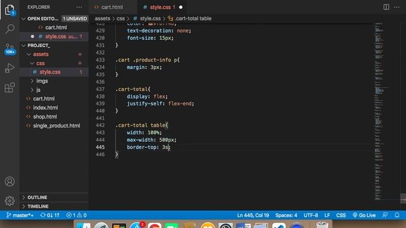The image size is (406, 228).
Task: Change language mode via CSS indicator
Action: click(341, 215)
